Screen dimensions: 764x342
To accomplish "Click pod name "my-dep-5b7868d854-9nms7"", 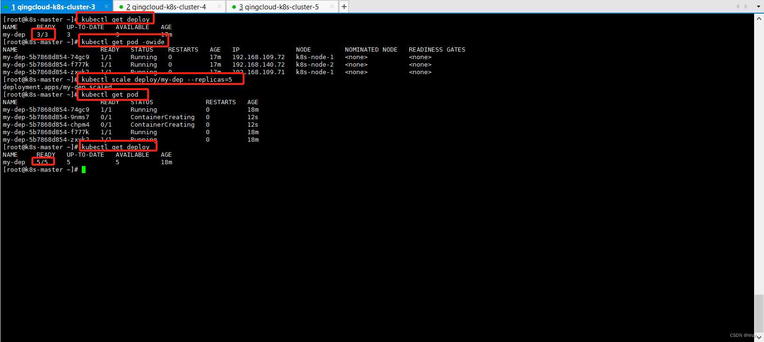I will (x=46, y=117).
